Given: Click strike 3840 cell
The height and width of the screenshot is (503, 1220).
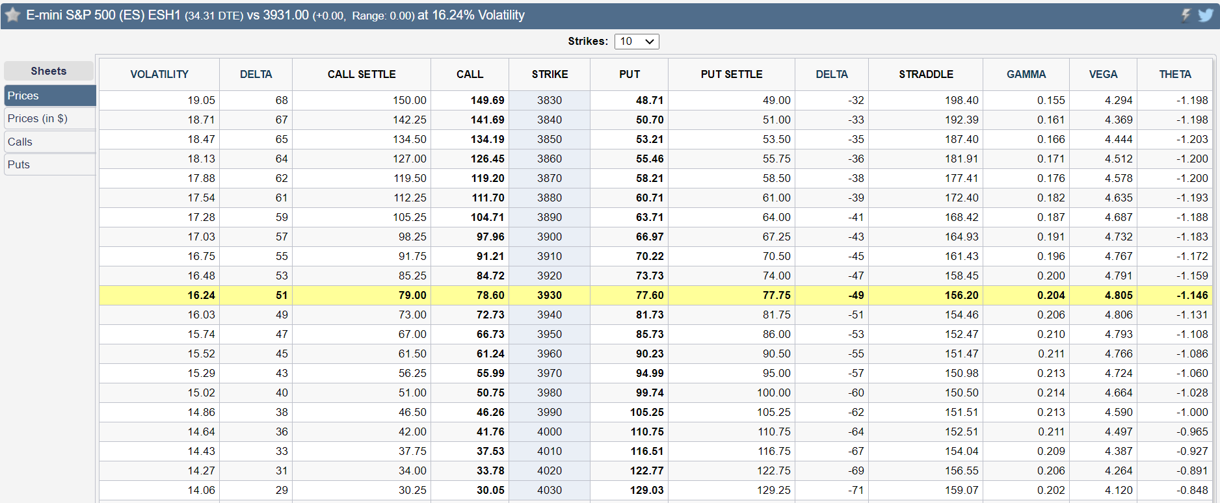Looking at the screenshot, I should pos(550,120).
